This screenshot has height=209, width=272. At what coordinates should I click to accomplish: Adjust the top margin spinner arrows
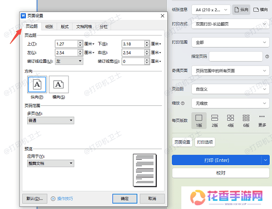pyautogui.click(x=80, y=44)
